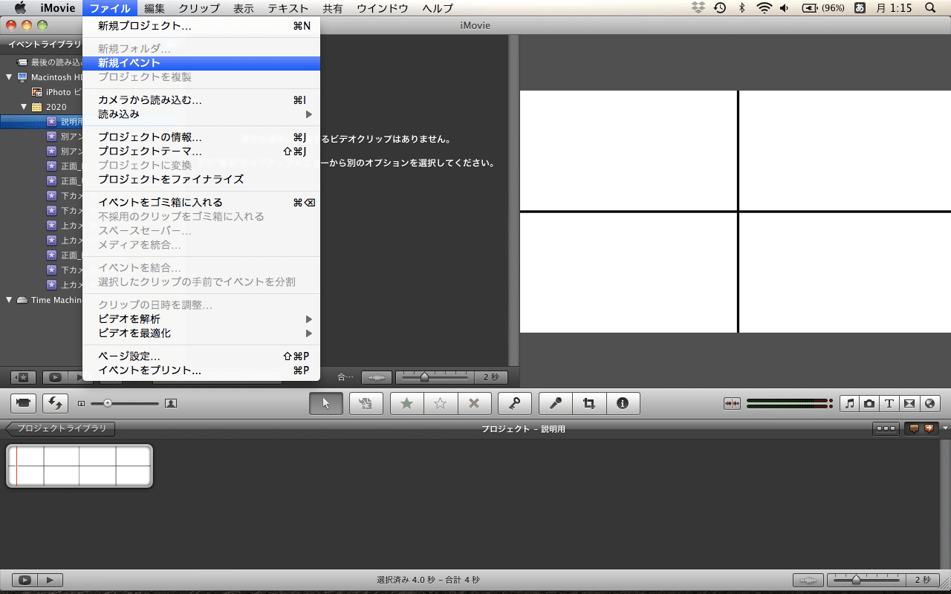The width and height of the screenshot is (951, 594).
Task: Open the 共有 menu in menu bar
Action: (333, 8)
